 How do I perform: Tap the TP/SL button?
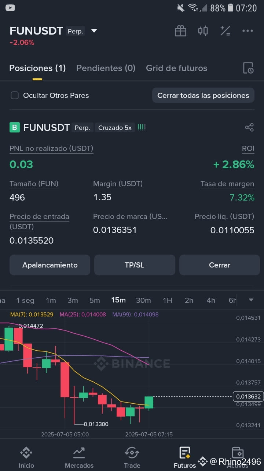click(135, 265)
